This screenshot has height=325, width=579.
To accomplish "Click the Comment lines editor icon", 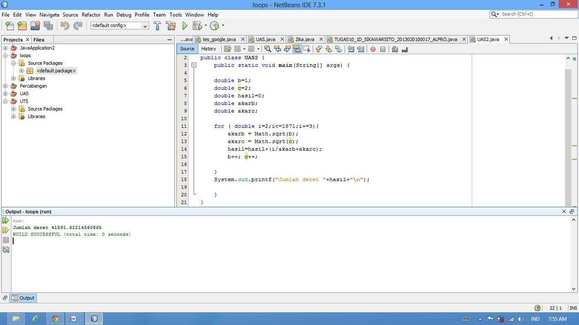I will [x=395, y=49].
